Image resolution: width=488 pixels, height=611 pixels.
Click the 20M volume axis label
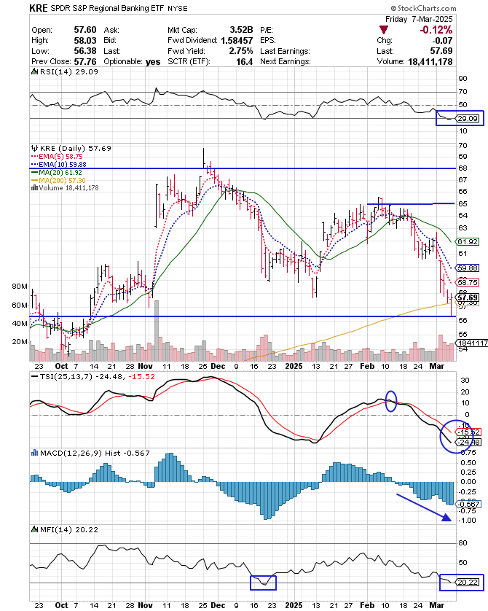[x=20, y=342]
